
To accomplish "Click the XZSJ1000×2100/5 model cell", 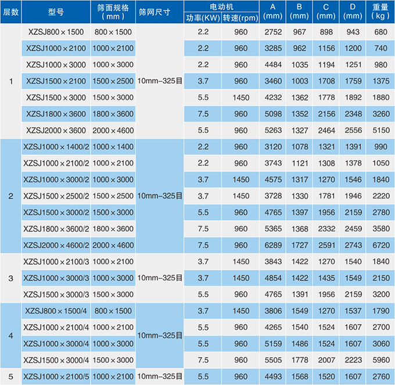I will [x=55, y=377].
